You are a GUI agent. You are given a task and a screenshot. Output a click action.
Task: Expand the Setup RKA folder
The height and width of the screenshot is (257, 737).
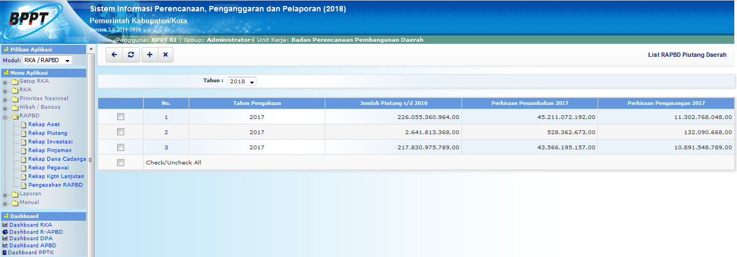point(5,82)
